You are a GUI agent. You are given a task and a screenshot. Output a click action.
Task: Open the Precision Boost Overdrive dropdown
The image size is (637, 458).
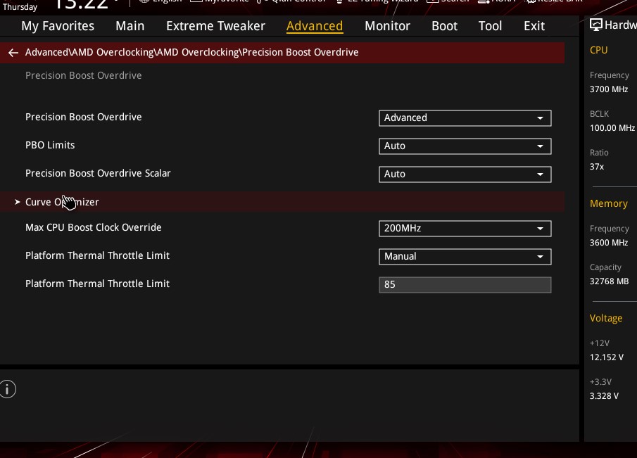[465, 117]
